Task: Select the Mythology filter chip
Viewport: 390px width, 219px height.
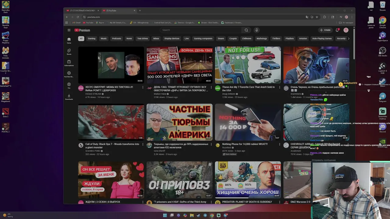Action: 262,39
